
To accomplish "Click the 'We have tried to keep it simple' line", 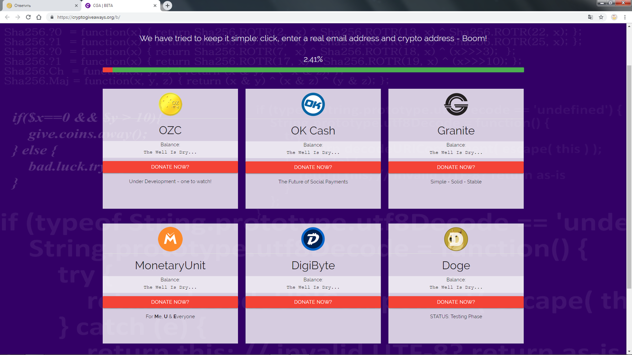I will tap(313, 38).
